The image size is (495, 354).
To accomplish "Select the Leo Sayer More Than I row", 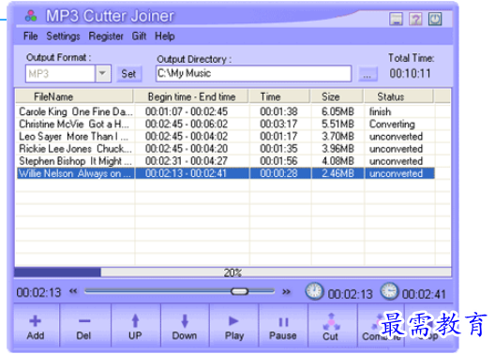I will pyautogui.click(x=226, y=136).
